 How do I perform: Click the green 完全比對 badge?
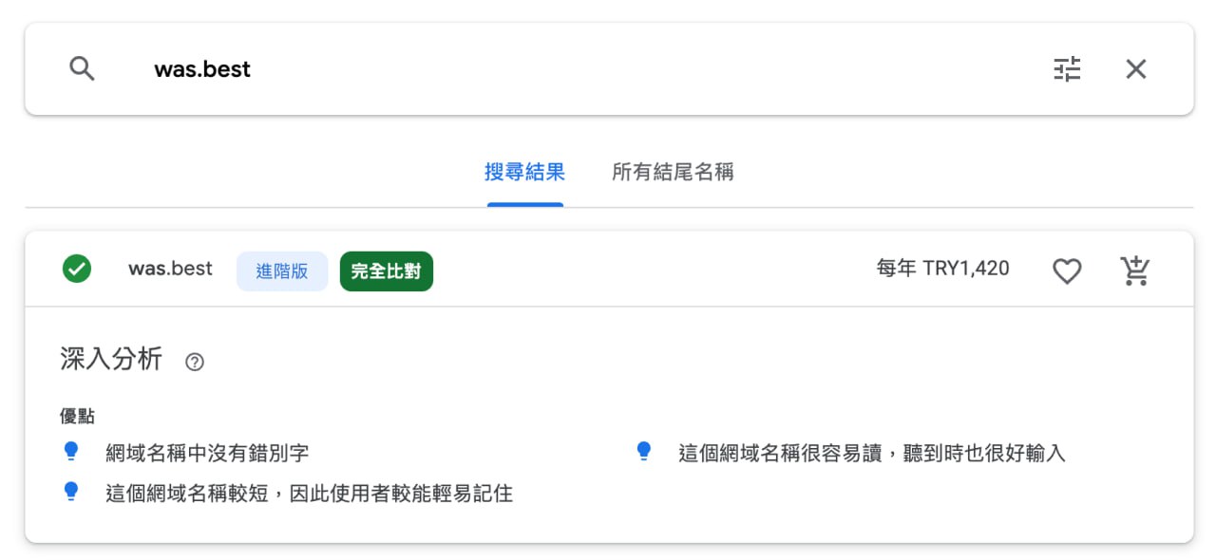point(387,271)
